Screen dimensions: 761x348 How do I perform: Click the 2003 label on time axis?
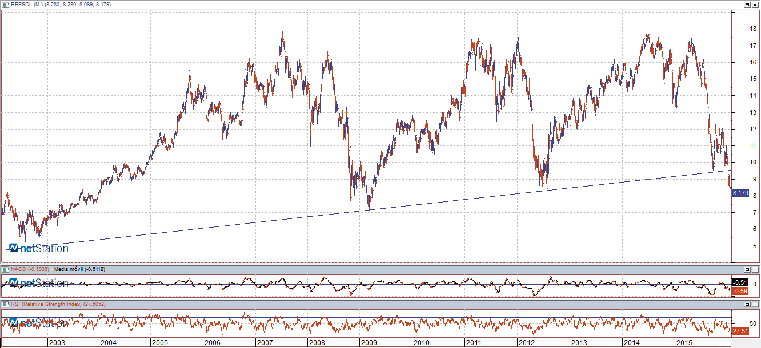tap(56, 342)
